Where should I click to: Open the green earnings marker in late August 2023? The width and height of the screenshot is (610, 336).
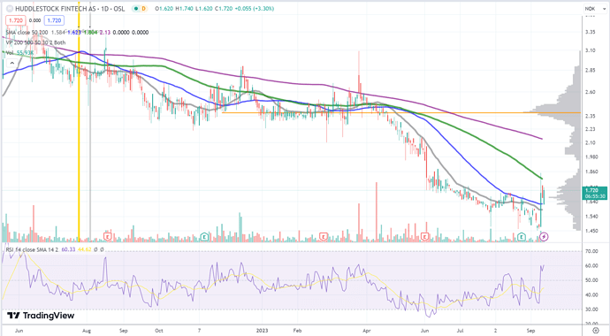coord(522,236)
